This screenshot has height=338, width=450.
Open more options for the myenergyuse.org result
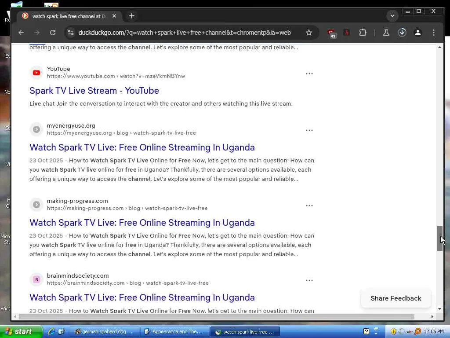pyautogui.click(x=309, y=130)
